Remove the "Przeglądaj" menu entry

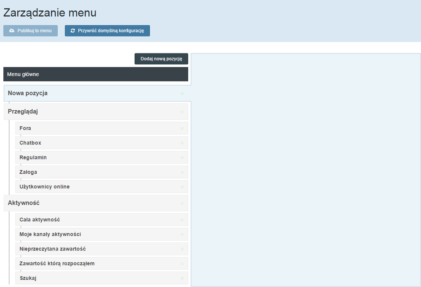[x=182, y=112]
